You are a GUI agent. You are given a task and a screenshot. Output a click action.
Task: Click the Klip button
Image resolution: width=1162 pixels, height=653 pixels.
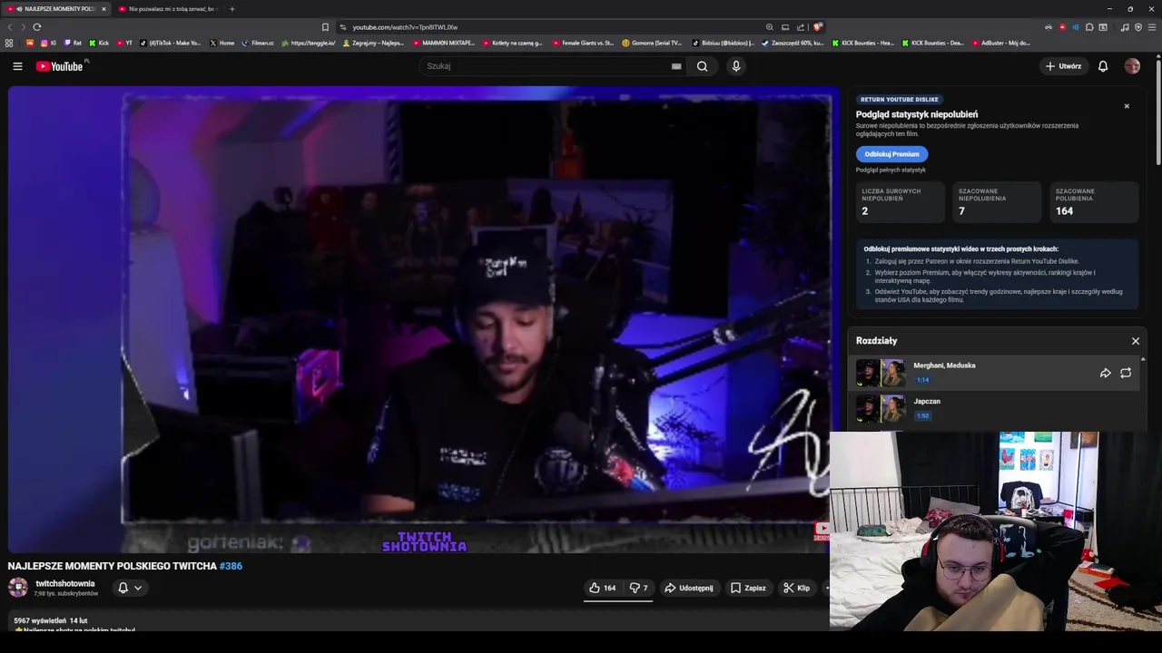797,588
